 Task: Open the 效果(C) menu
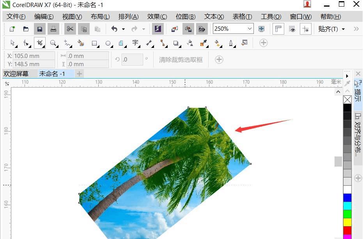[x=157, y=17]
